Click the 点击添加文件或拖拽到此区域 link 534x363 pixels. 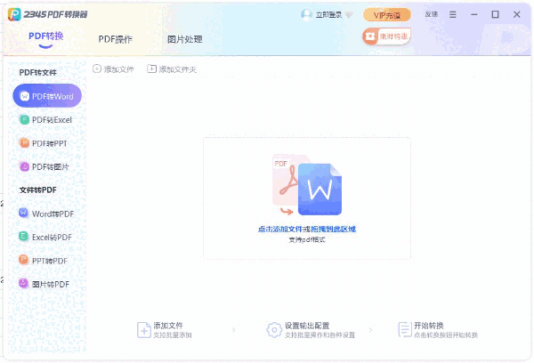tap(307, 230)
